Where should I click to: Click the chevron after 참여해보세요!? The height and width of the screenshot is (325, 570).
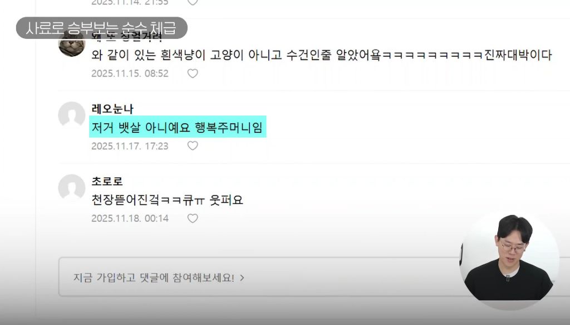pyautogui.click(x=242, y=278)
